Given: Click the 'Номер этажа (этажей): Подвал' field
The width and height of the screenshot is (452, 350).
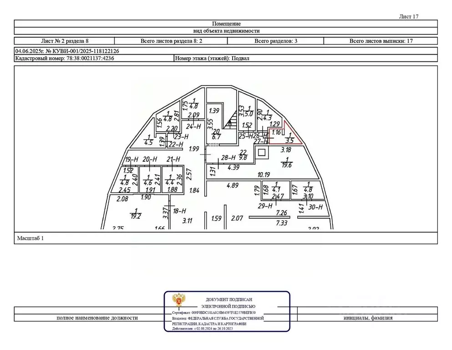Looking at the screenshot, I should click(212, 58).
